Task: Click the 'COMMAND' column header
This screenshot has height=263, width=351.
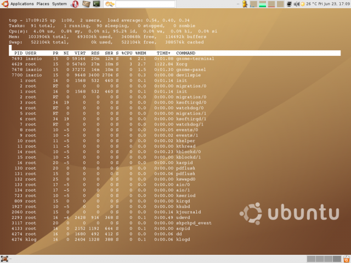Action: 185,53
